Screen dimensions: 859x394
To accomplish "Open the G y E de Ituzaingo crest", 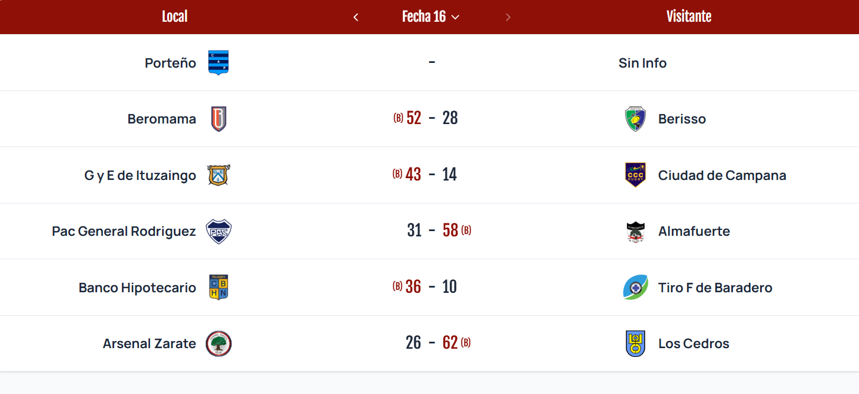I will tap(218, 175).
